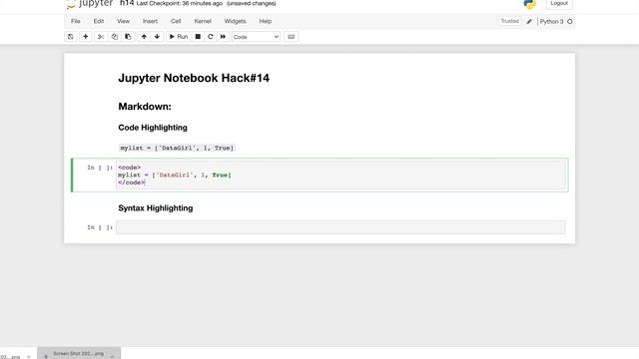
Task: Move selected cell down arrow
Action: click(x=157, y=37)
